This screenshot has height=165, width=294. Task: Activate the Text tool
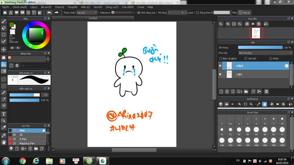[x=4, y=114]
